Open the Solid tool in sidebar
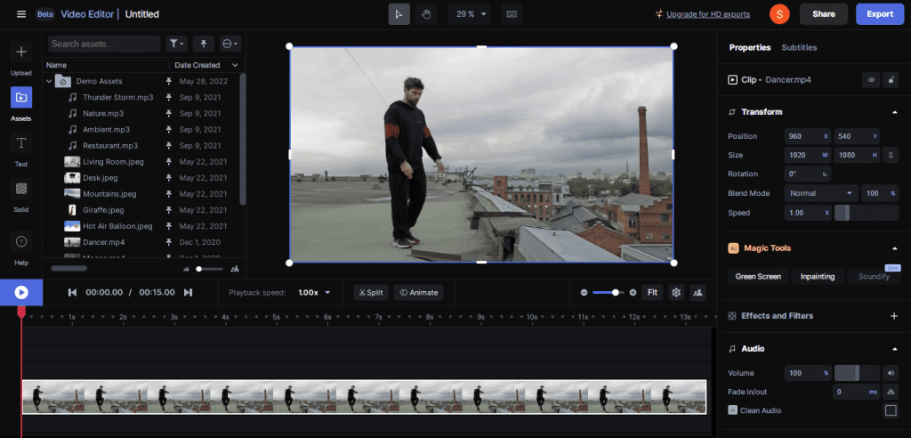The image size is (911, 438). [21, 189]
